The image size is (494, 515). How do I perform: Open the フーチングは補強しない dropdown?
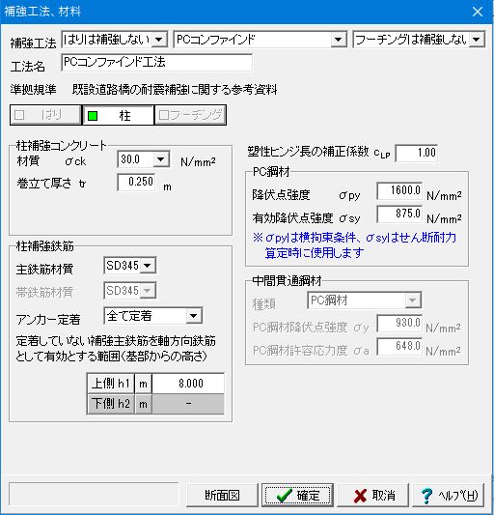(x=477, y=40)
